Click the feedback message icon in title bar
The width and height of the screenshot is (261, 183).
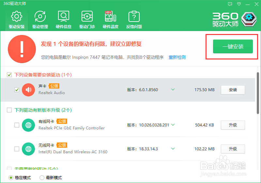pyautogui.click(x=230, y=4)
